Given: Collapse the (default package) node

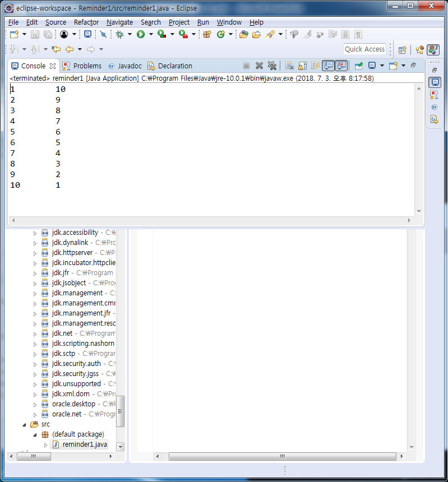Looking at the screenshot, I should (35, 435).
